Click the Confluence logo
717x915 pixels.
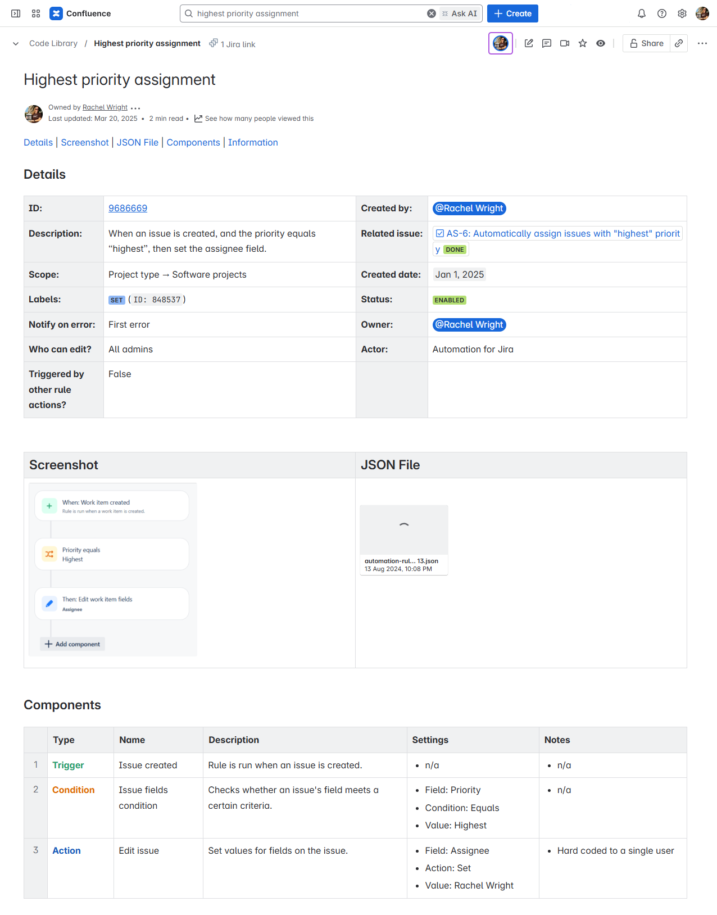[80, 13]
